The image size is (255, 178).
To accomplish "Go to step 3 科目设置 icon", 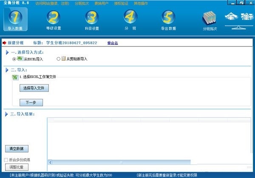I will click(x=92, y=17).
